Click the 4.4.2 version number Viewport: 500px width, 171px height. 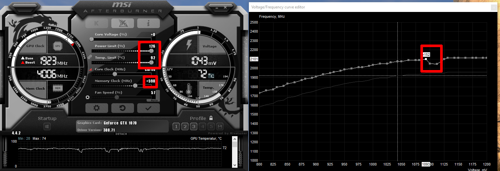pos(16,133)
